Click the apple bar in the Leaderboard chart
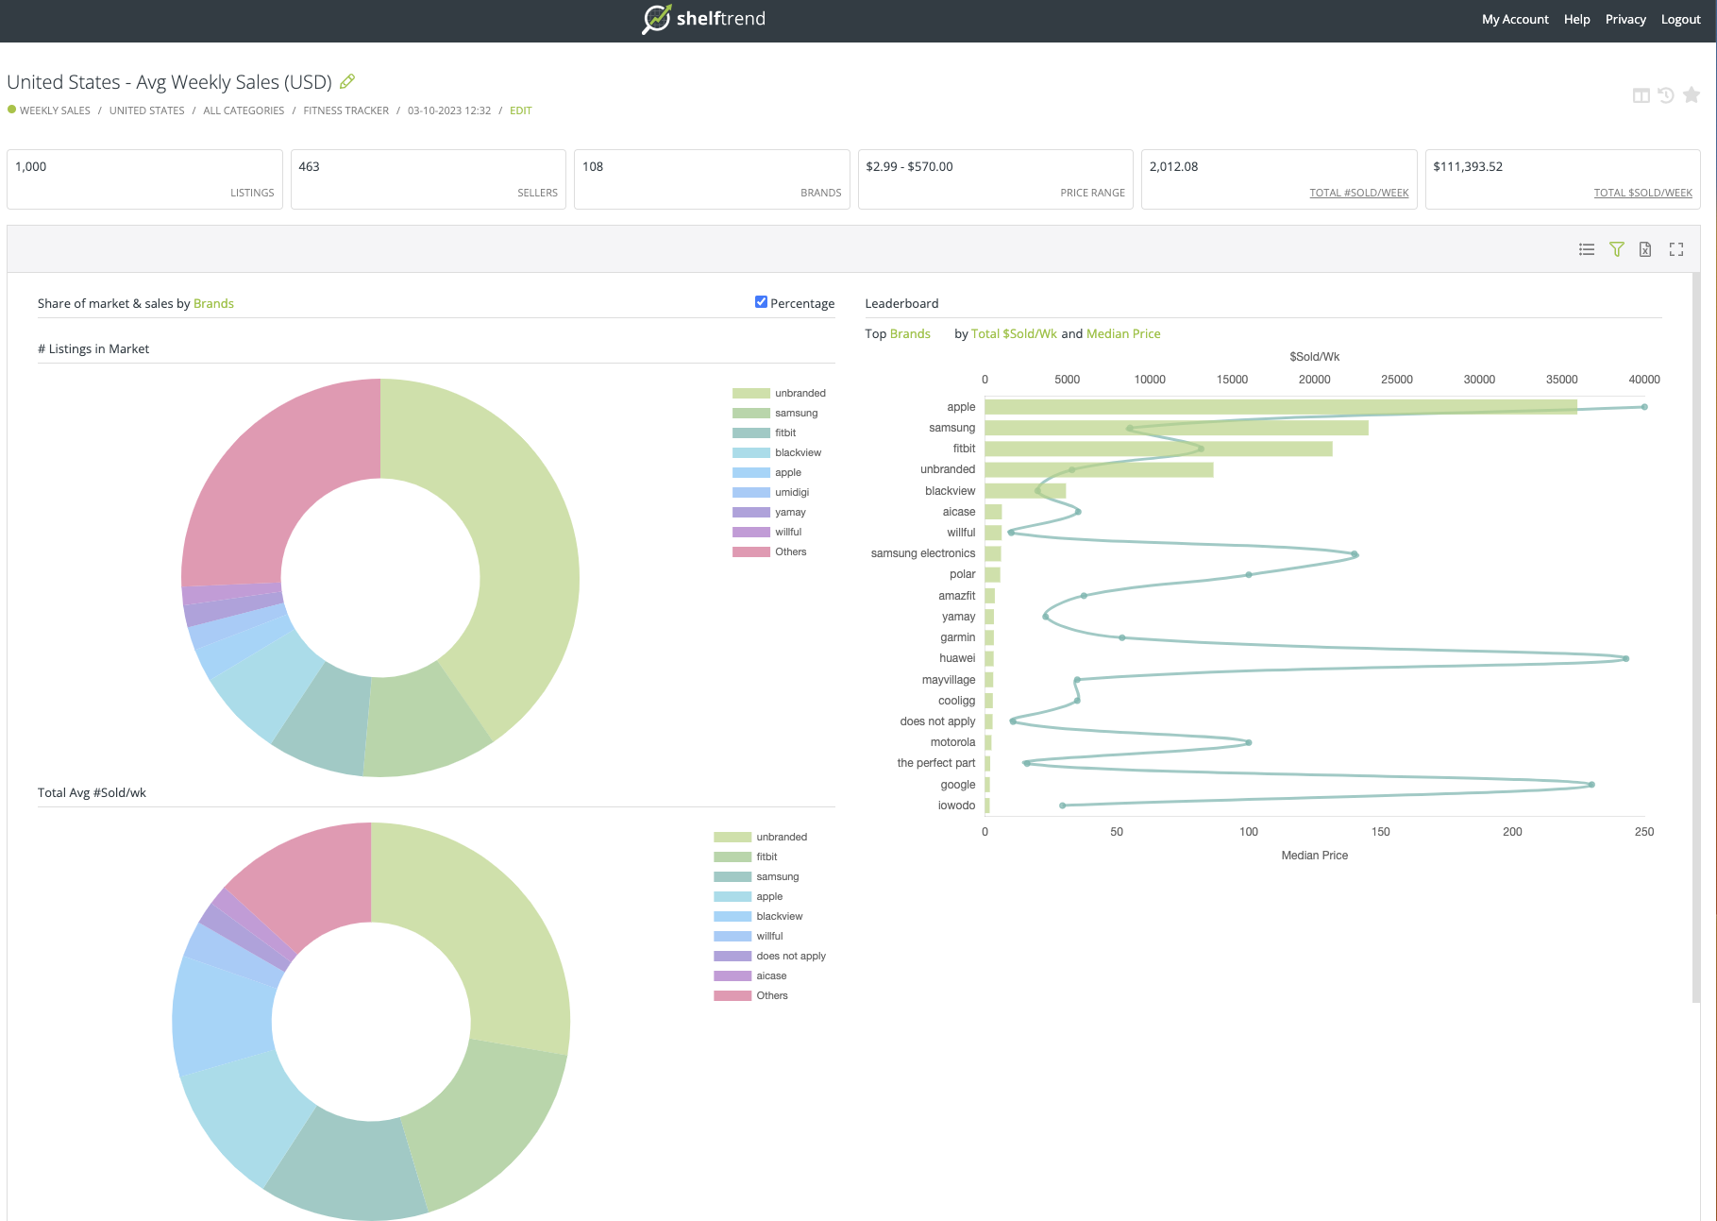The height and width of the screenshot is (1221, 1717). [x=1281, y=407]
